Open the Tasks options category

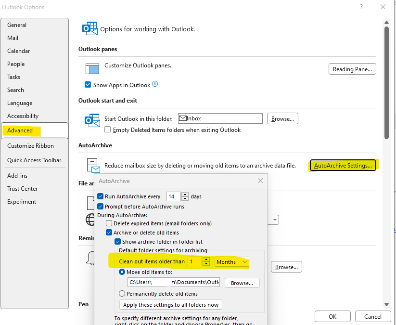pyautogui.click(x=35, y=77)
